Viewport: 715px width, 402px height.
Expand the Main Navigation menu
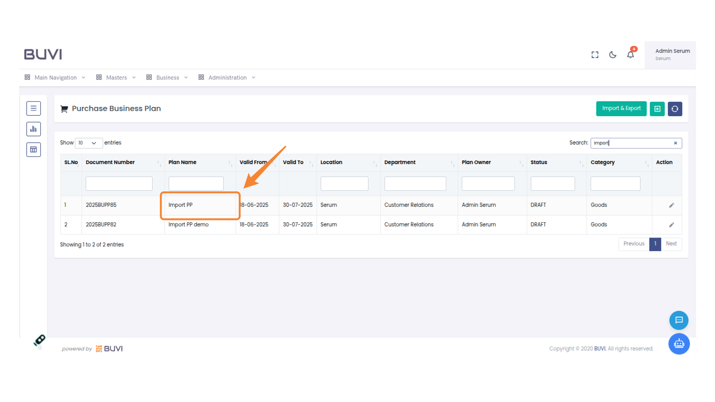[55, 77]
